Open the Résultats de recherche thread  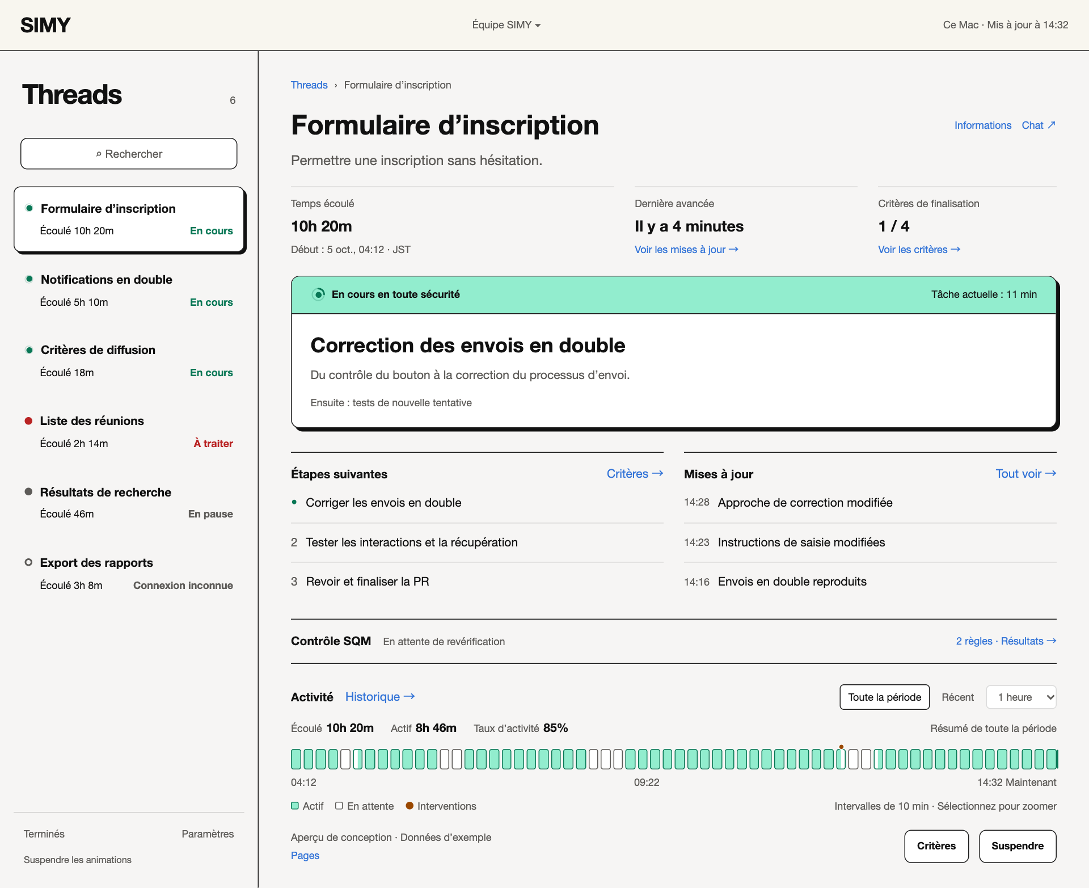coord(129,503)
